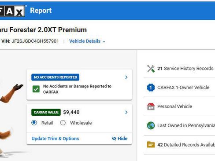Click the yellow folder Detailed Records icon

(x=151, y=145)
